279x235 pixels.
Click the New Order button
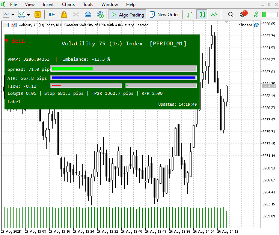click(x=164, y=15)
